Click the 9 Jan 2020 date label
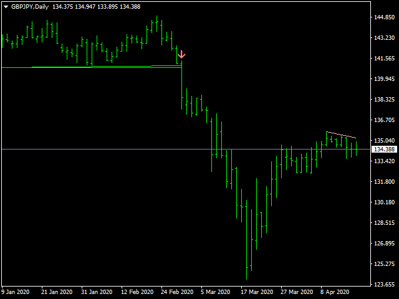 (x=16, y=292)
